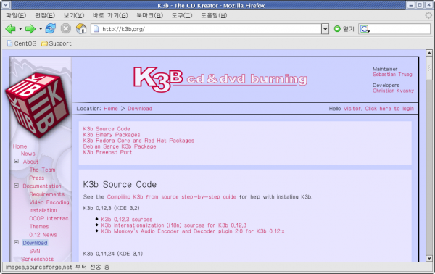Open DCOP Interface sidebar page
The height and width of the screenshot is (274, 435).
tap(49, 218)
